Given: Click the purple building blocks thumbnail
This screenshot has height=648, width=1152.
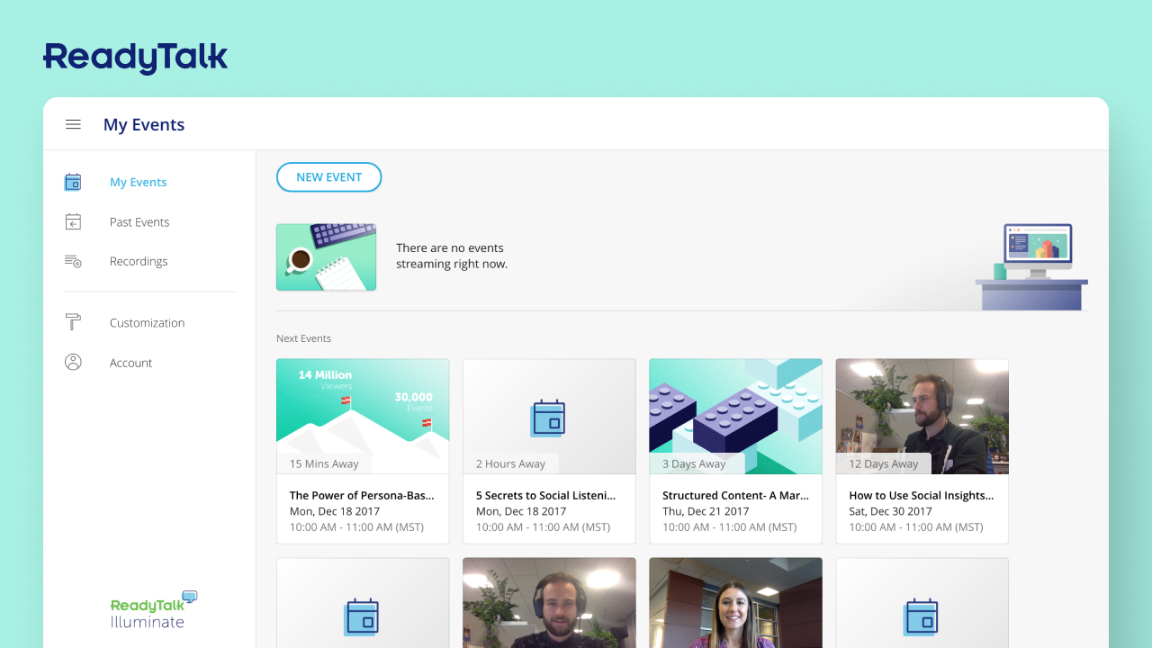Looking at the screenshot, I should [x=735, y=416].
